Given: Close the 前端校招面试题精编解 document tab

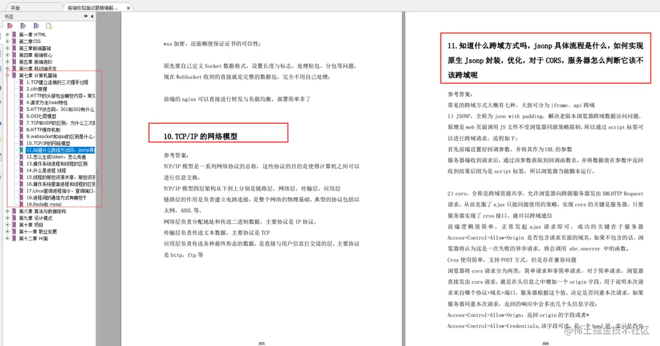Looking at the screenshot, I should coord(127,8).
